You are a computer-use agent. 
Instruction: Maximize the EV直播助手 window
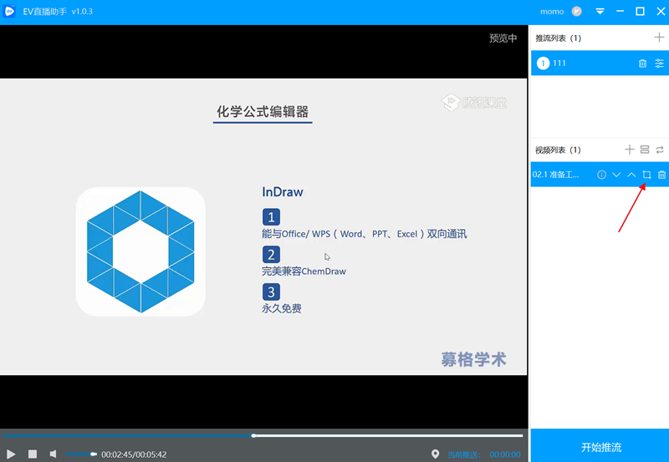pyautogui.click(x=640, y=12)
